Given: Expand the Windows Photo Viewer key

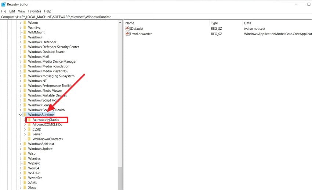Looking at the screenshot, I should point(21,91).
